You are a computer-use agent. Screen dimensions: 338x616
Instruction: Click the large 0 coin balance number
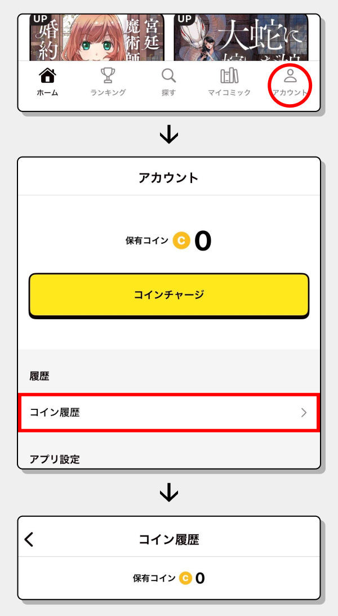(203, 241)
